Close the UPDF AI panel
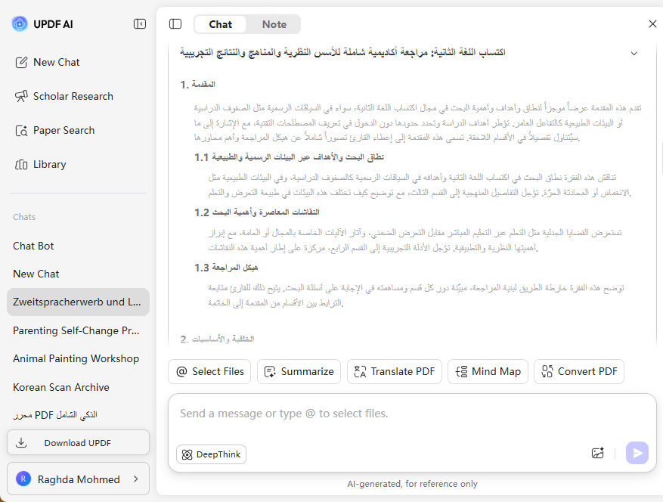Viewport: 663px width, 502px height. (652, 24)
